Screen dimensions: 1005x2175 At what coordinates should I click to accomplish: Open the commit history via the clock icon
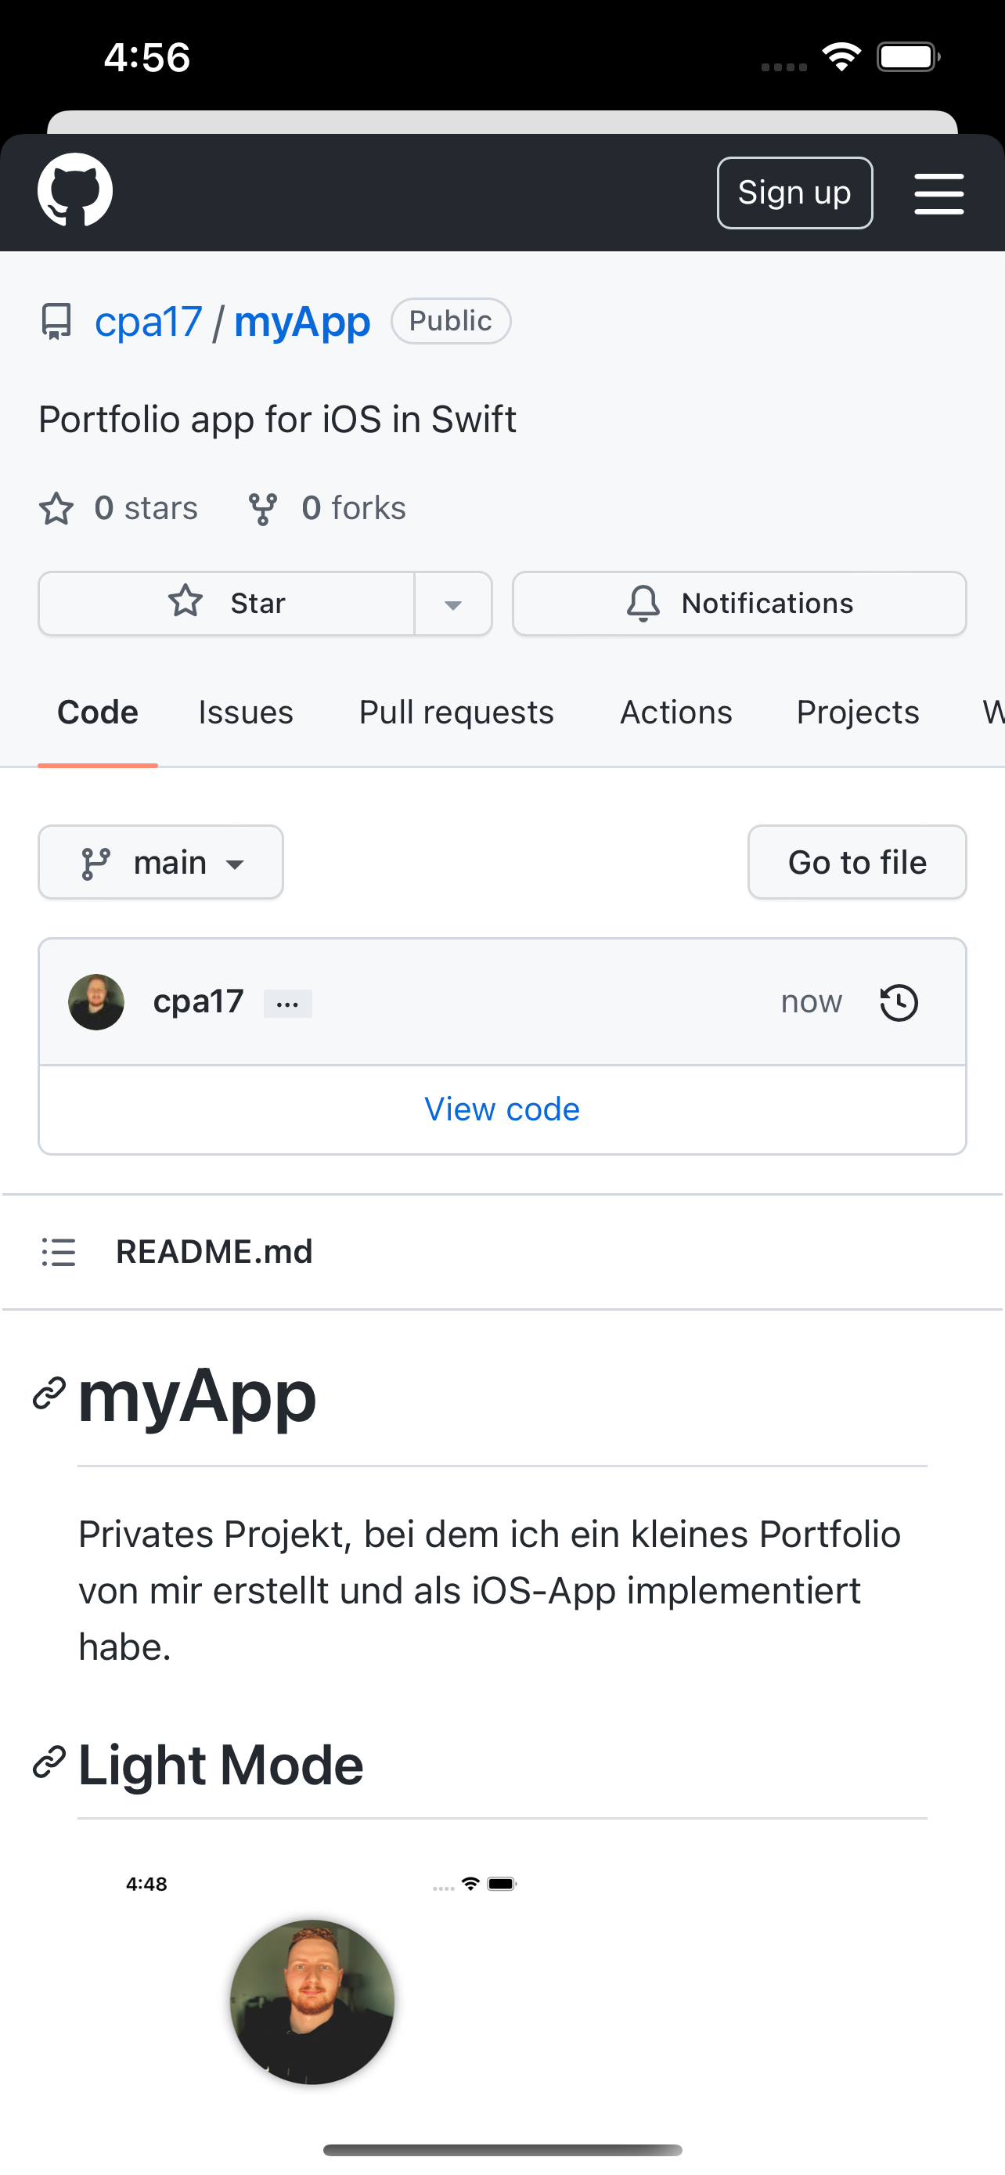pyautogui.click(x=897, y=1002)
